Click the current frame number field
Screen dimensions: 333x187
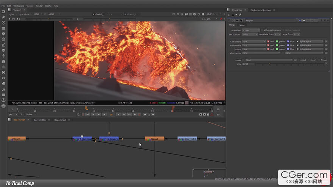111,114
